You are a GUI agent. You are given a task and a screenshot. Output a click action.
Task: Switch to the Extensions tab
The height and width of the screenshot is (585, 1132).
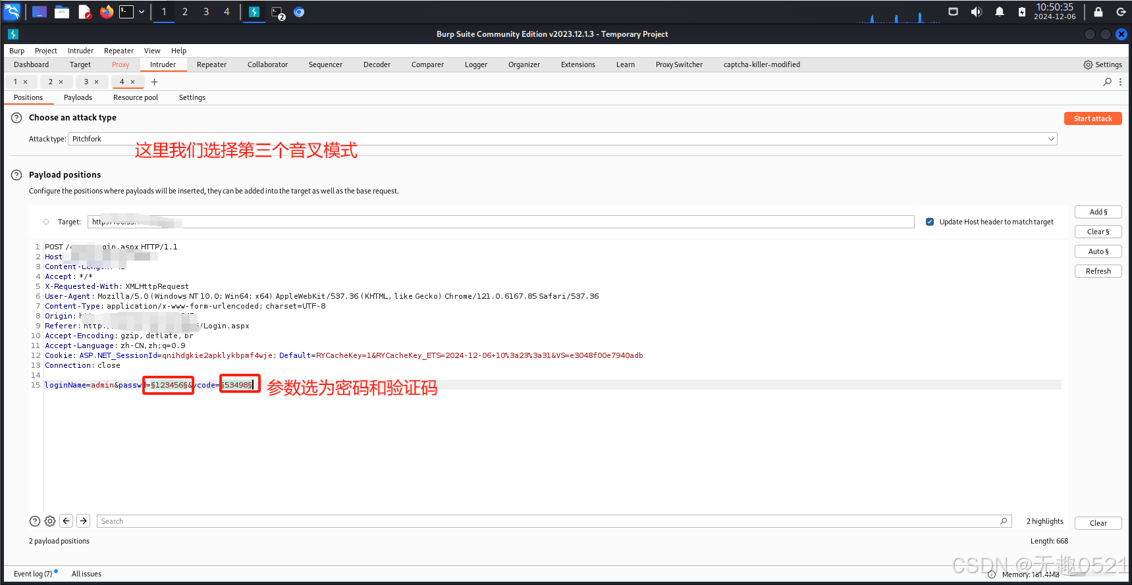[578, 64]
